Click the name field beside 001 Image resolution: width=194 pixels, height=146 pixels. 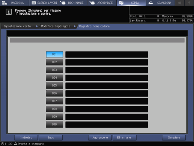(x=107, y=54)
